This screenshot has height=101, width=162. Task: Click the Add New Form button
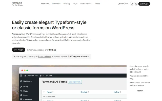75,82
